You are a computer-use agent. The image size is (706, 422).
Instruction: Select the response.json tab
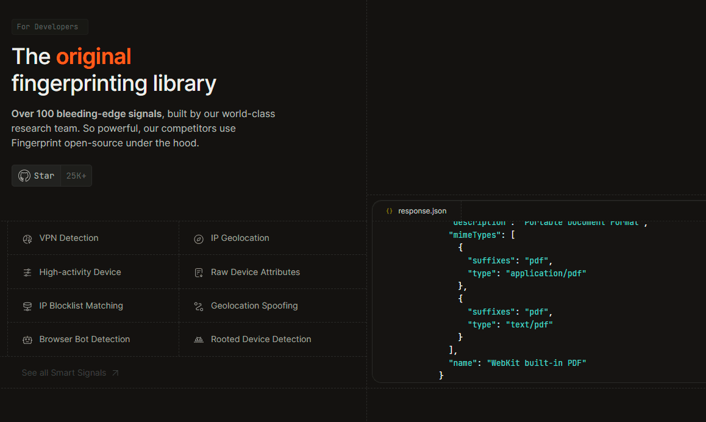click(x=422, y=211)
